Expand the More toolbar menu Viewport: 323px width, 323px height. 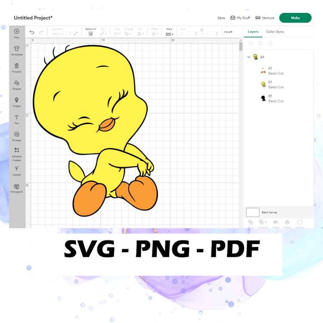pyautogui.click(x=228, y=32)
